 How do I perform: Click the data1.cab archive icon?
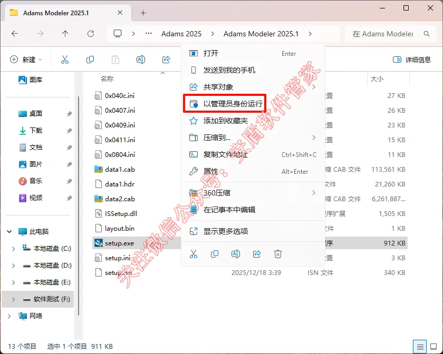[x=98, y=170]
